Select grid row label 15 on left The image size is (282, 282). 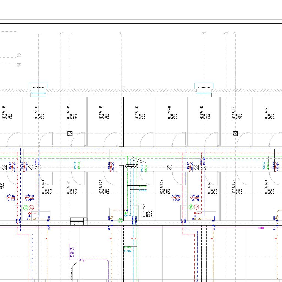pos(19,55)
